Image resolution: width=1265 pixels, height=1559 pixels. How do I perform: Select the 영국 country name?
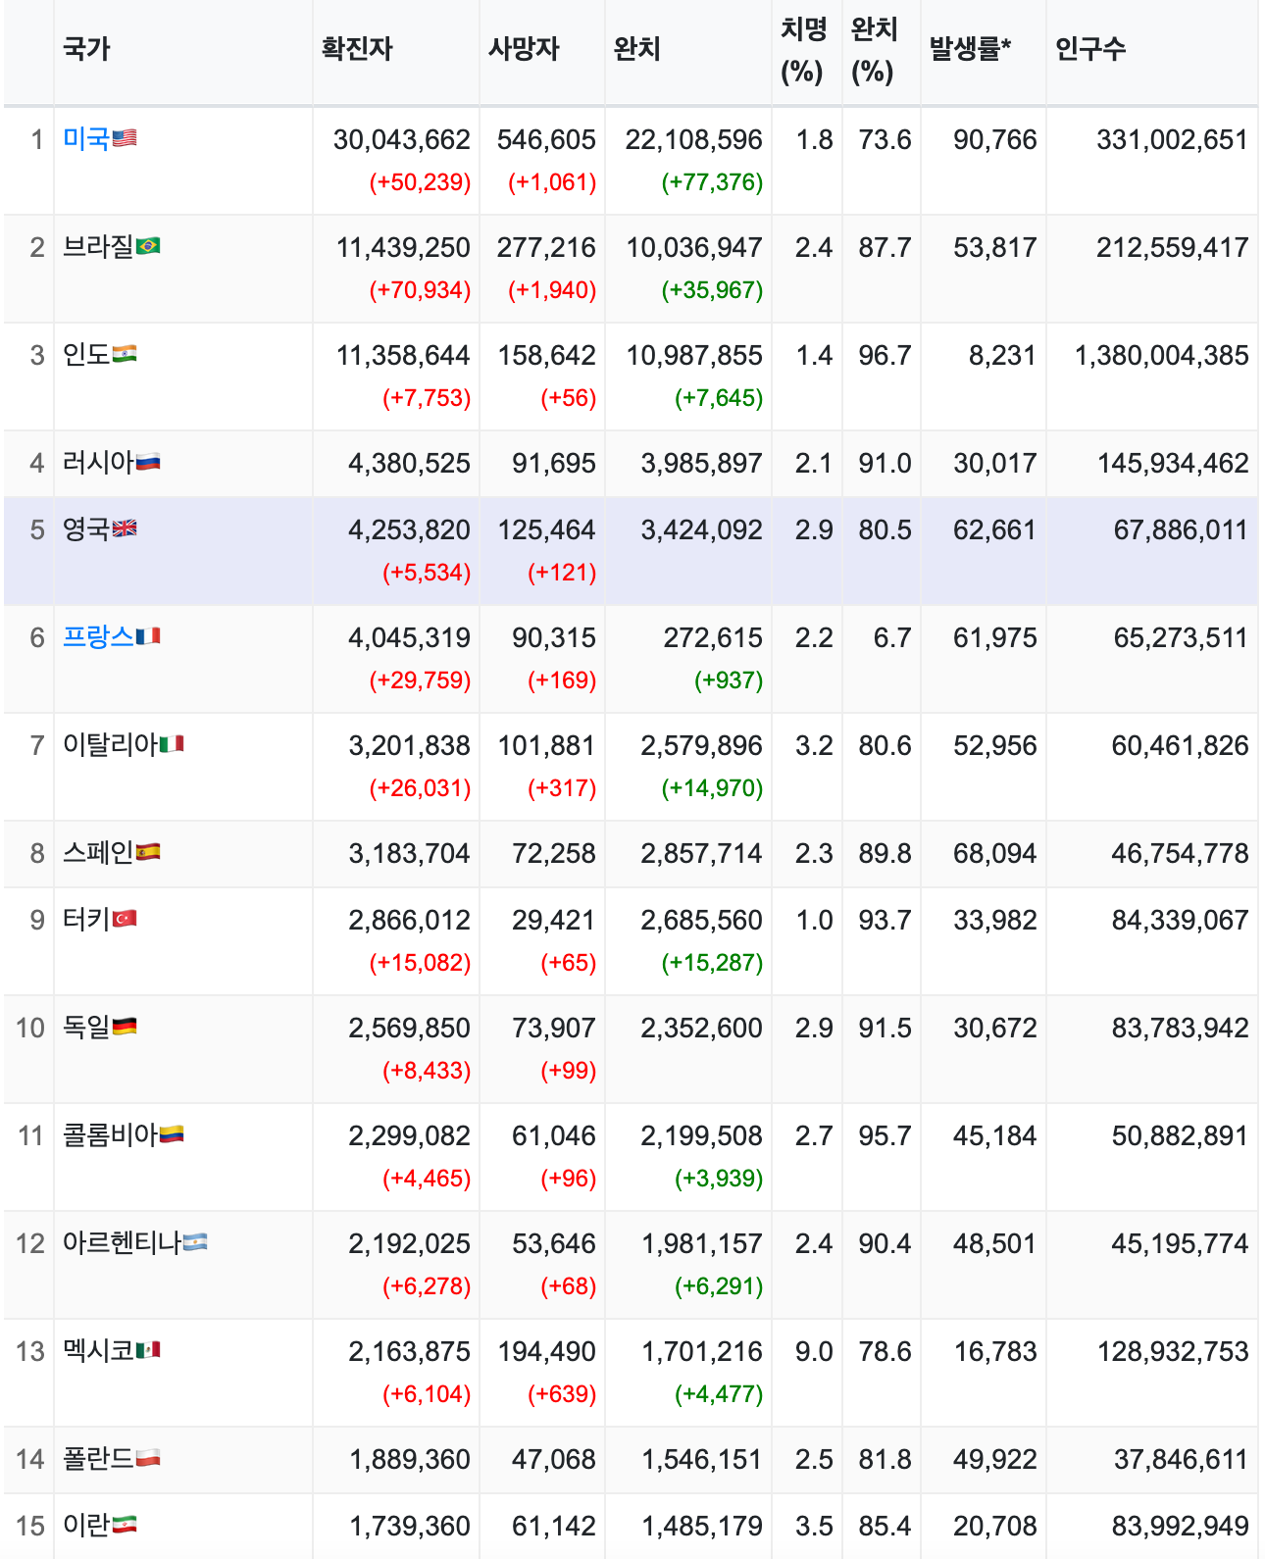[x=86, y=528]
